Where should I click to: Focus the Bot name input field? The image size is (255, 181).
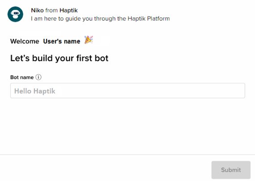(x=128, y=91)
